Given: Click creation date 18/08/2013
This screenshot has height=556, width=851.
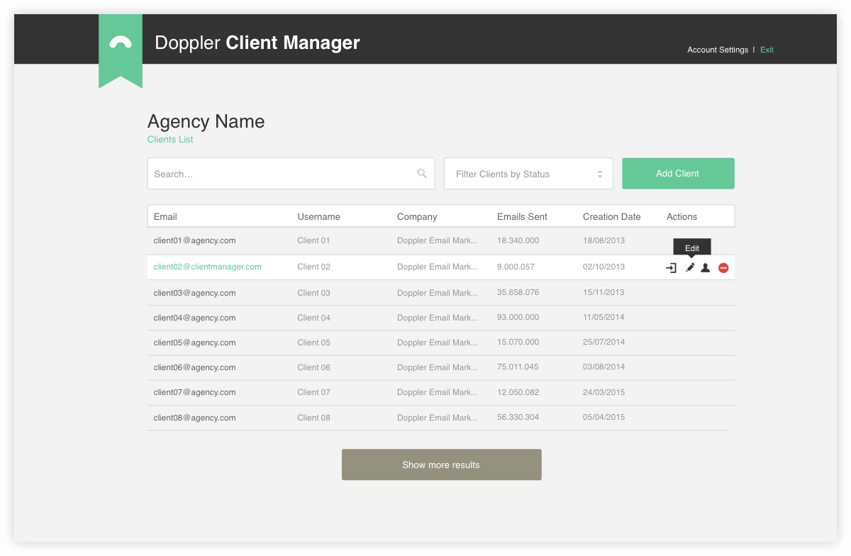Looking at the screenshot, I should [x=604, y=240].
